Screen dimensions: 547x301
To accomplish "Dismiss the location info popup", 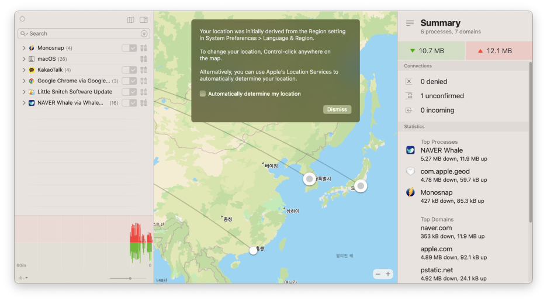I will pos(337,109).
